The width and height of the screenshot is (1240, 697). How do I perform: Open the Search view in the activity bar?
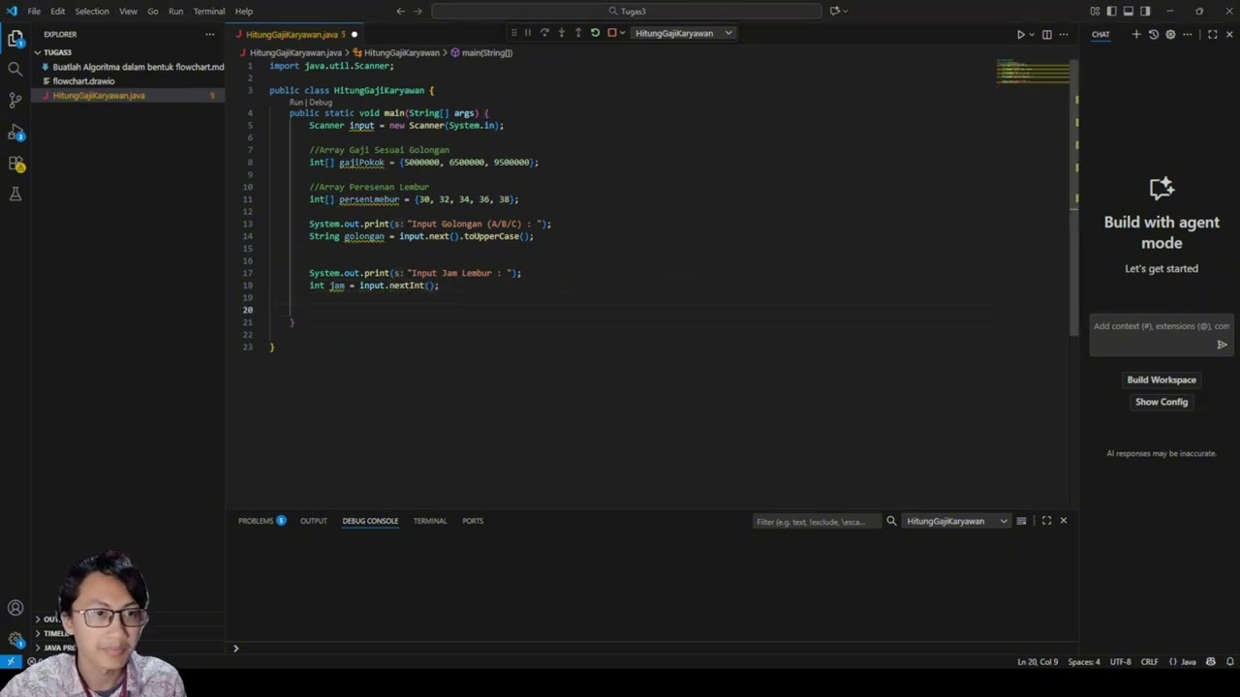pyautogui.click(x=15, y=69)
